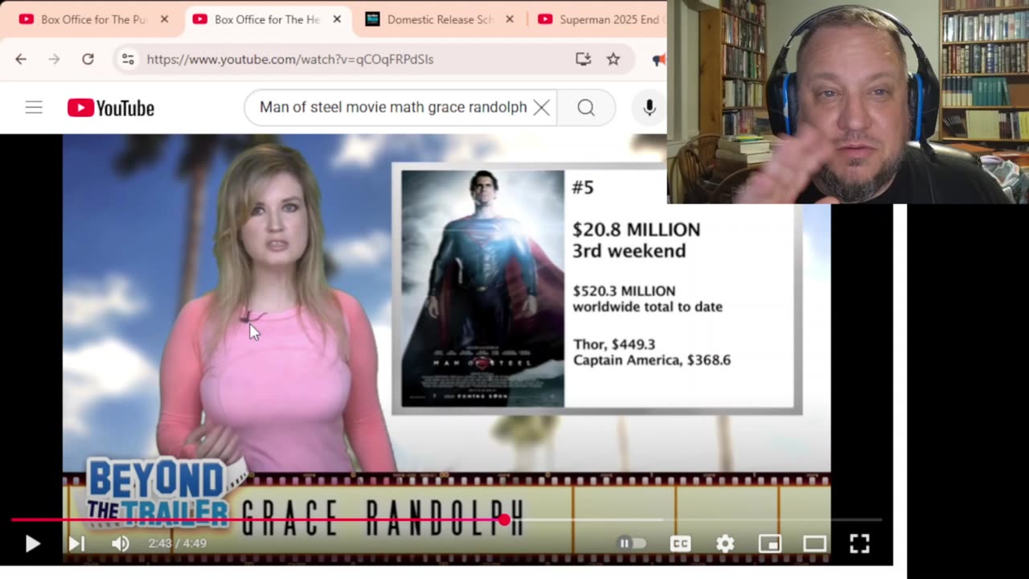Click the 2:43 / 4:49 time display
Viewport: 1029px width, 579px height.
coord(177,544)
